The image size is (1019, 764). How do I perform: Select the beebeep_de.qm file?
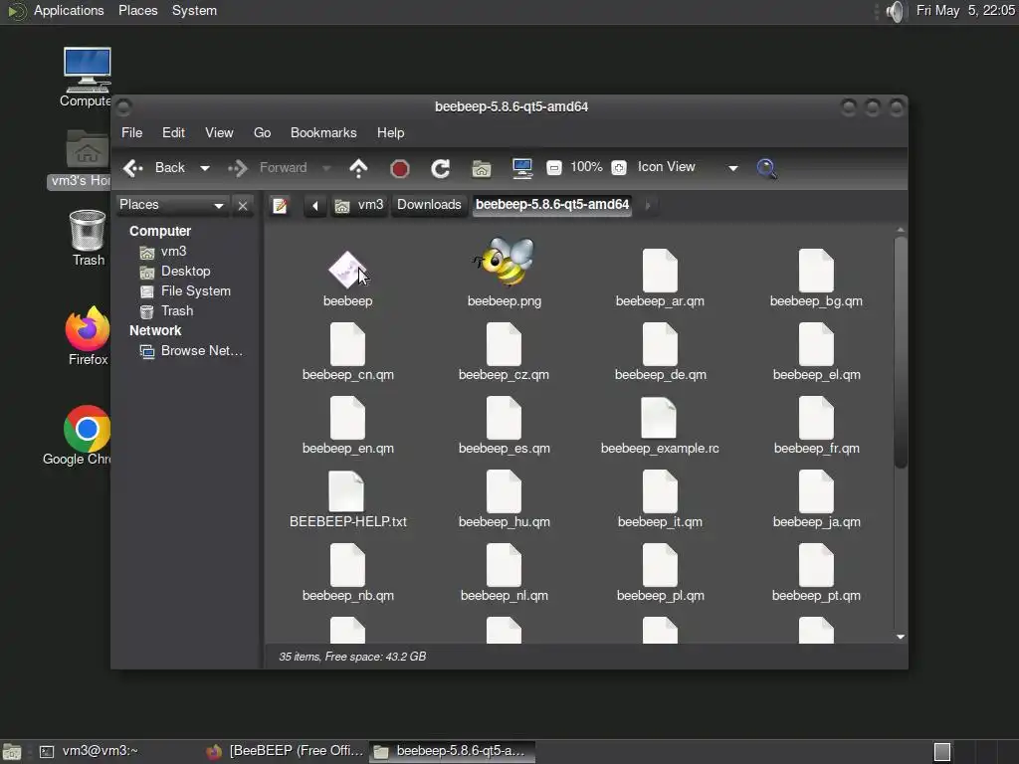pos(661,351)
